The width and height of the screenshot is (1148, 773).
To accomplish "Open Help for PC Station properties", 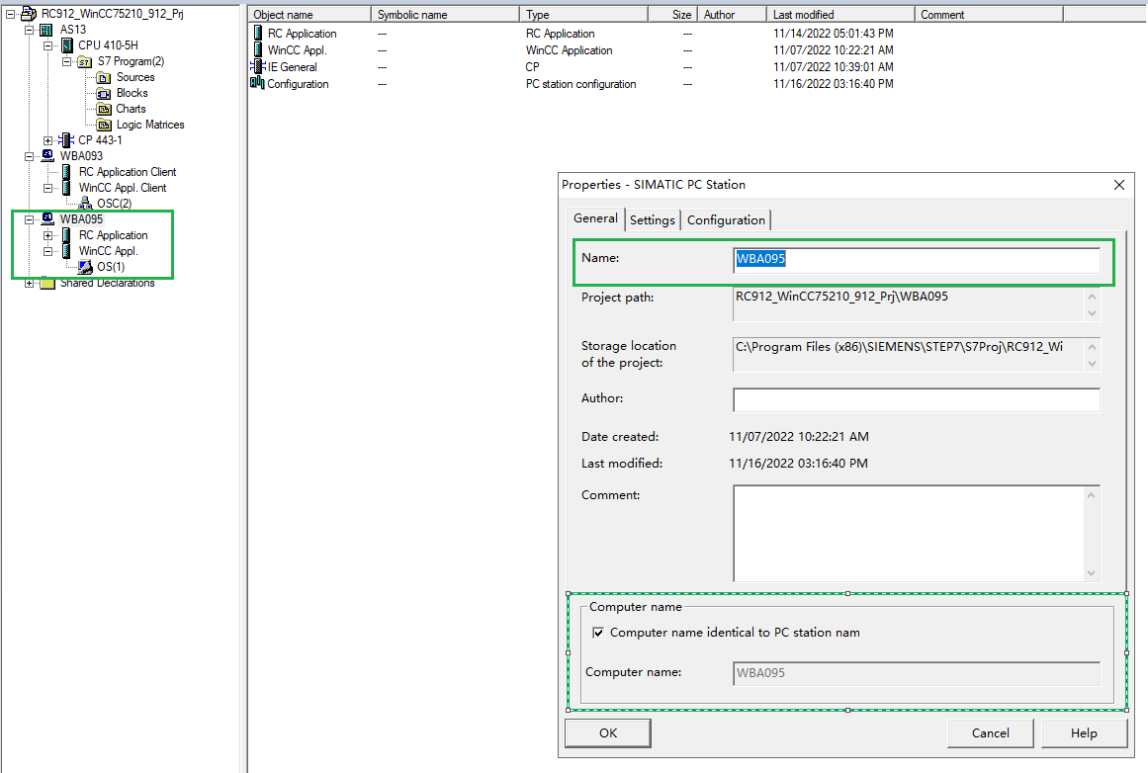I will [1084, 732].
